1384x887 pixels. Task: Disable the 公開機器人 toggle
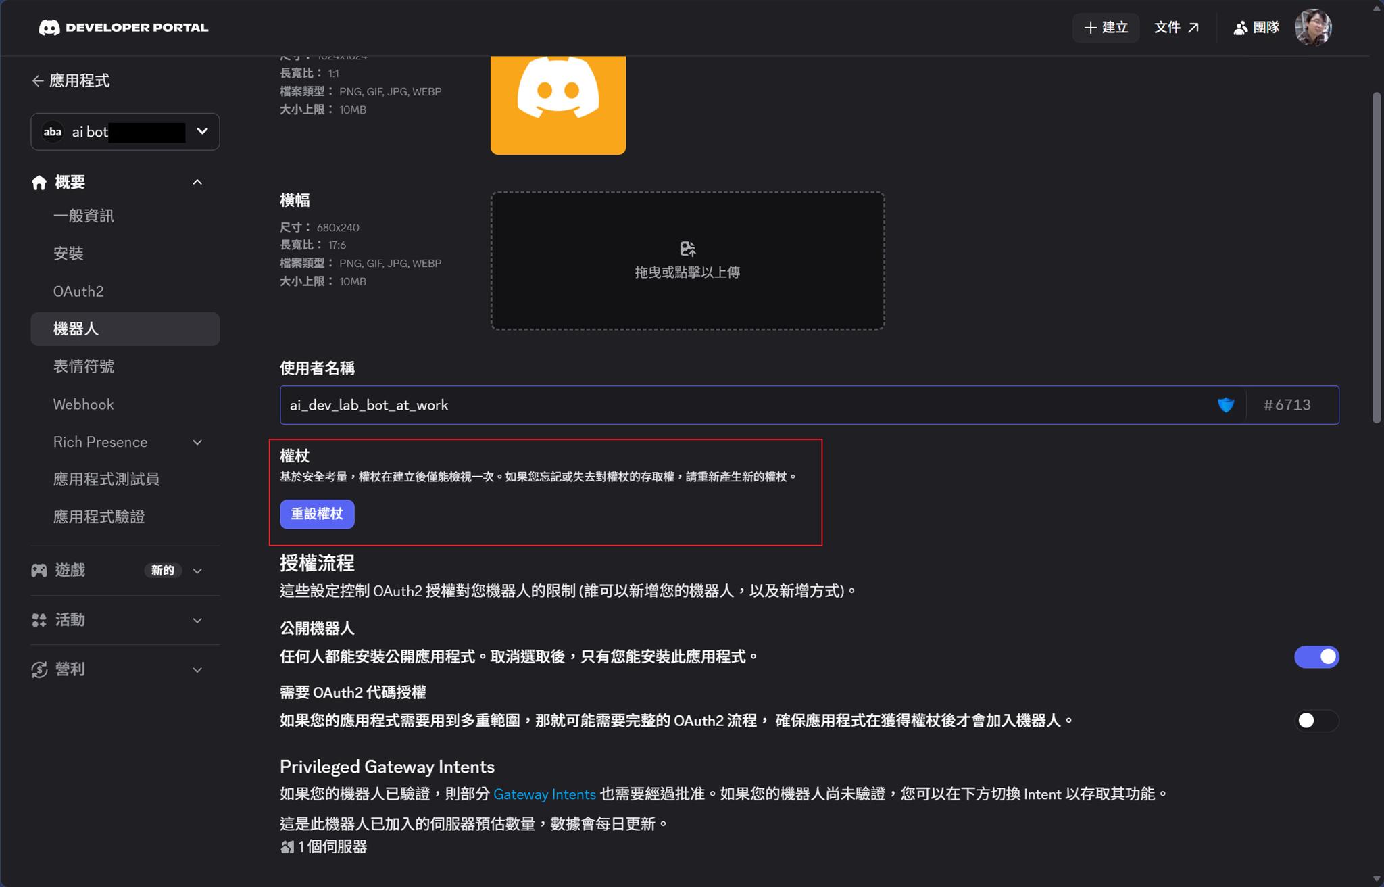[1316, 656]
